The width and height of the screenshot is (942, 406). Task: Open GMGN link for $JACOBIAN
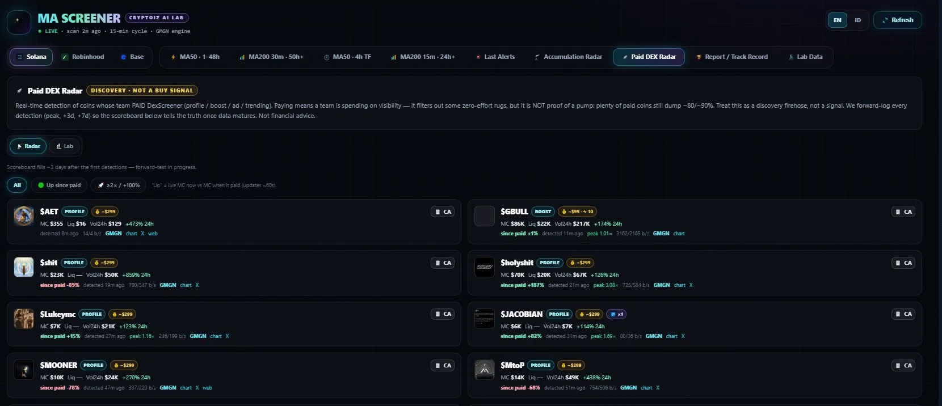tap(654, 336)
